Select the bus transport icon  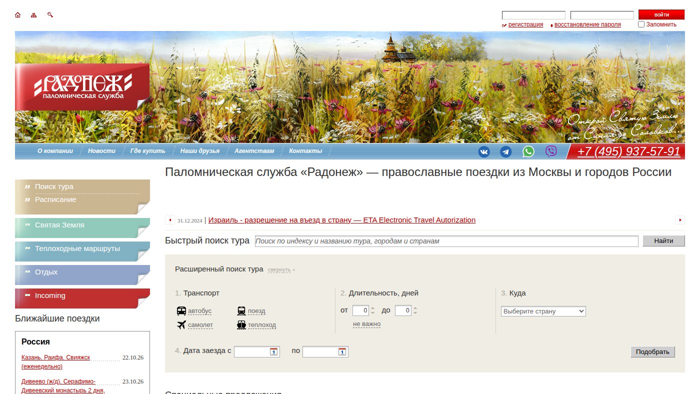[181, 311]
